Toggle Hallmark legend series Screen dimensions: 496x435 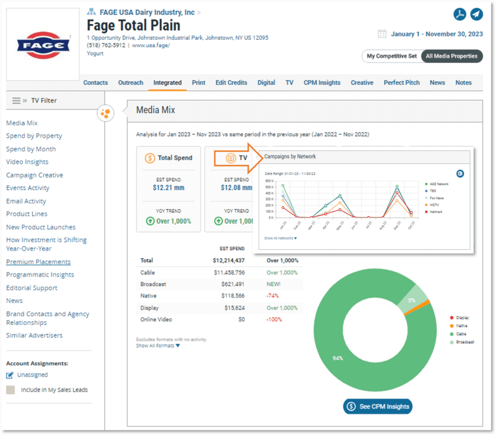click(x=434, y=212)
